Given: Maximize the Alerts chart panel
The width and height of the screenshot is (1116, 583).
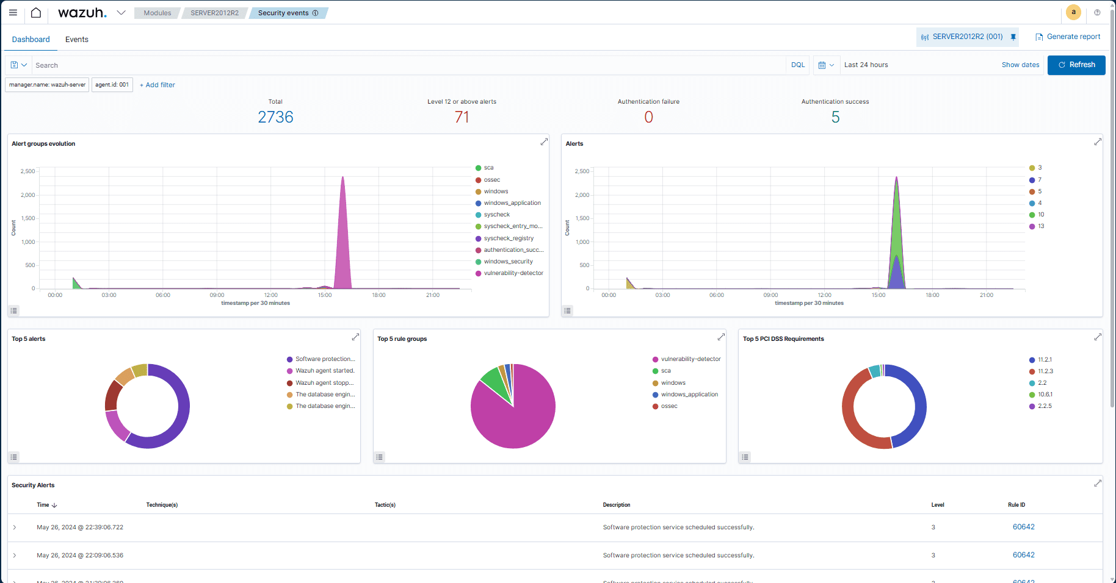Looking at the screenshot, I should click(x=1097, y=142).
